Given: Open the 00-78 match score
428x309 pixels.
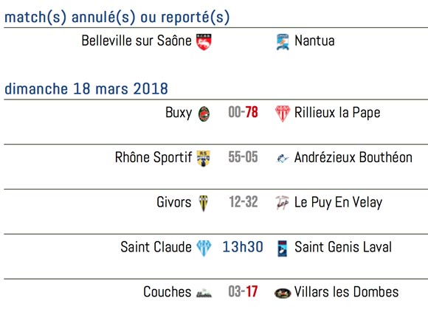Looking at the screenshot, I should [243, 112].
